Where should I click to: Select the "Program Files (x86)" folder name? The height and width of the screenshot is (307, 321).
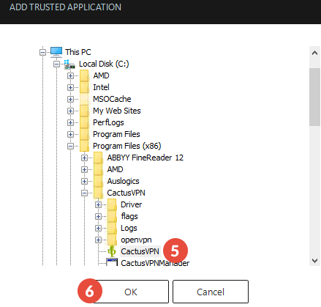tap(127, 146)
